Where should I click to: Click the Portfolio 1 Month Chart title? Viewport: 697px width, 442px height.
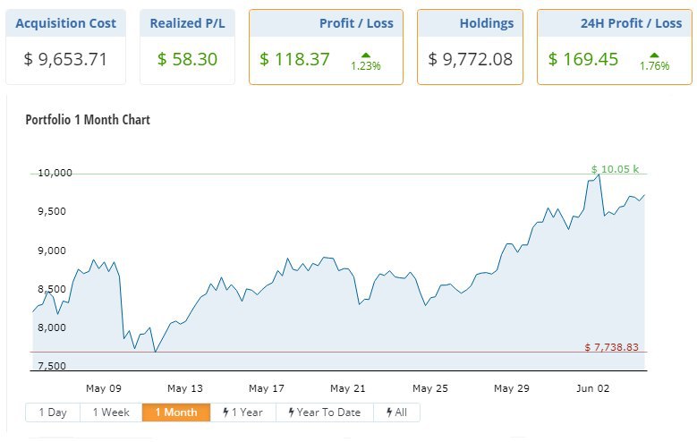(x=88, y=119)
